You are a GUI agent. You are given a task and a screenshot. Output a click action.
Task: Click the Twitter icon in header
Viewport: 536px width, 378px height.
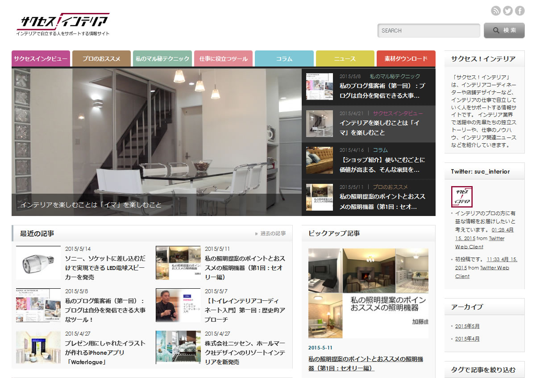click(x=508, y=11)
